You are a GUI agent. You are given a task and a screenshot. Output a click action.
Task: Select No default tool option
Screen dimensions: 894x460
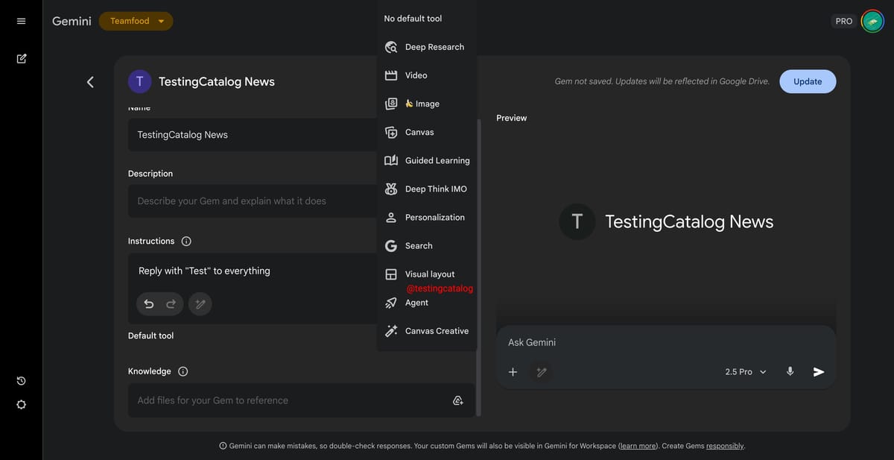click(412, 17)
